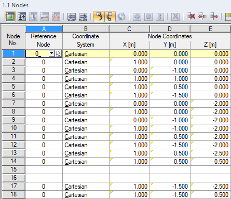Click the empty X cell in row 15
This screenshot has height=199, width=231.
click(x=129, y=170)
